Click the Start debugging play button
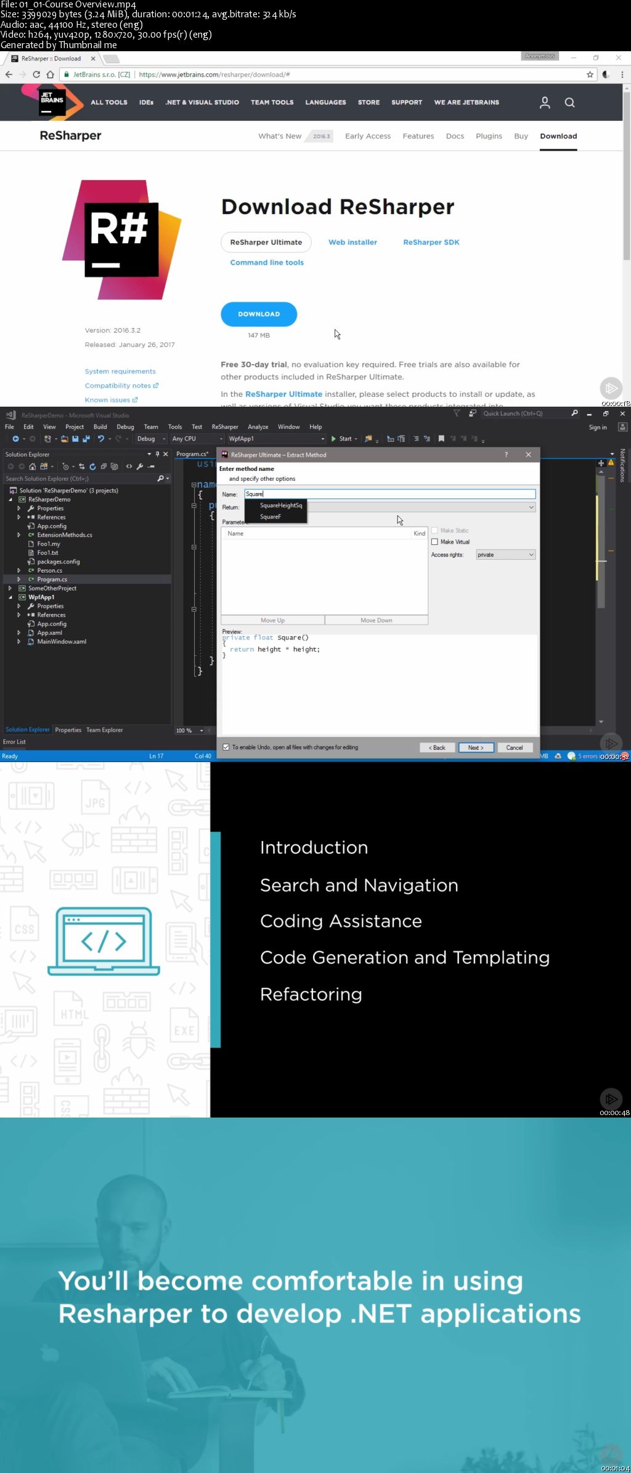 pyautogui.click(x=333, y=439)
